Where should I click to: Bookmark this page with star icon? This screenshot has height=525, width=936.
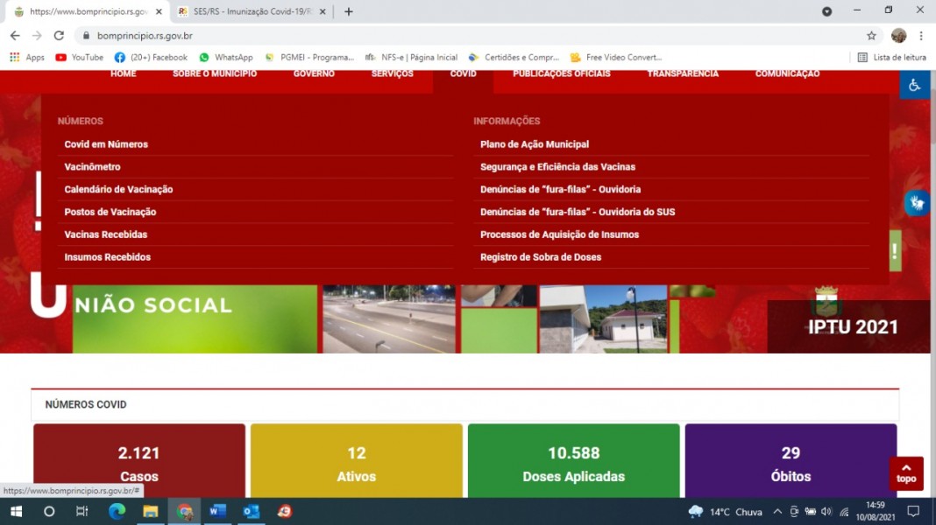tap(871, 36)
